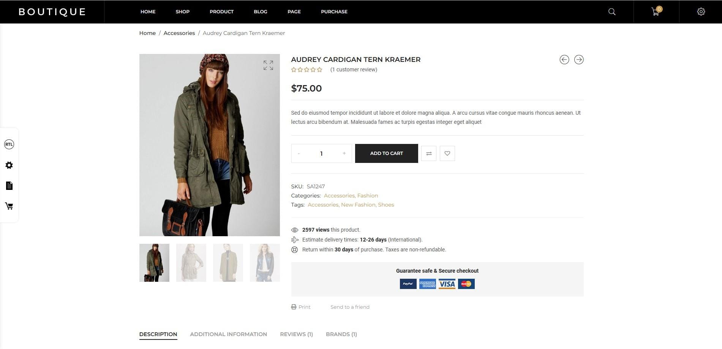This screenshot has height=349, width=722.
Task: Open the search magnifier icon
Action: tap(611, 12)
